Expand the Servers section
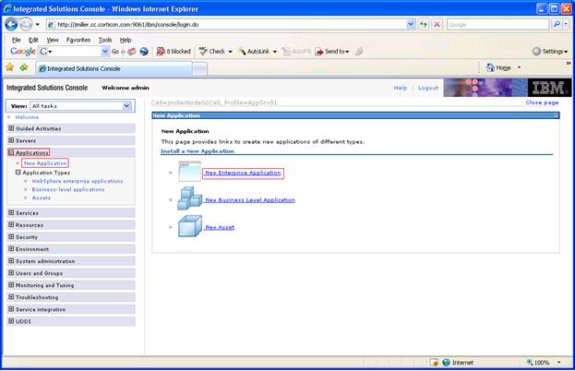The image size is (575, 371). (11, 140)
